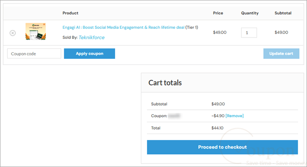Click into the Coupon code field

(x=34, y=54)
